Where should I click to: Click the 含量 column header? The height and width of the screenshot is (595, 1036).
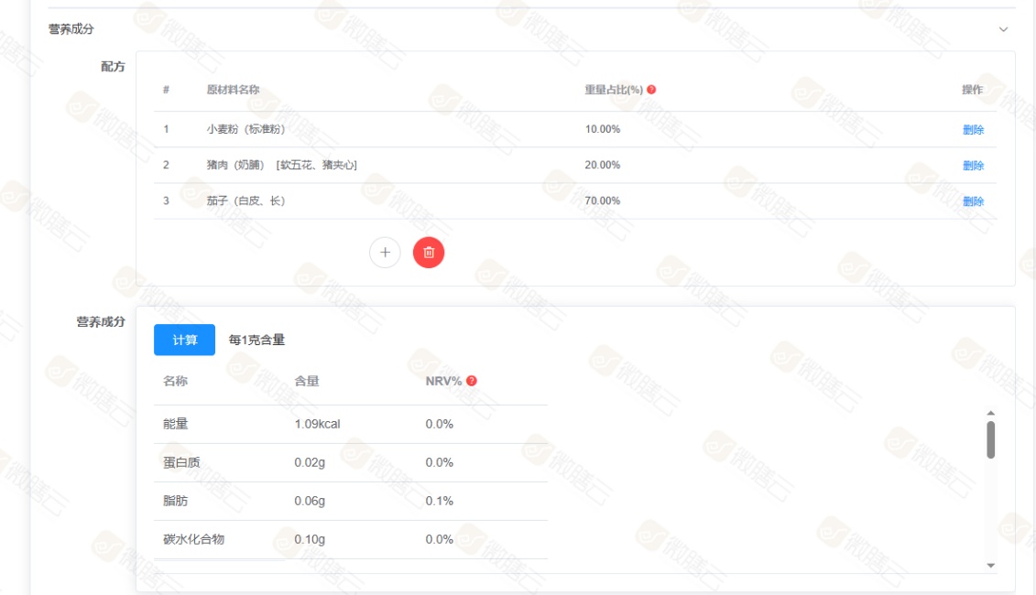point(307,381)
